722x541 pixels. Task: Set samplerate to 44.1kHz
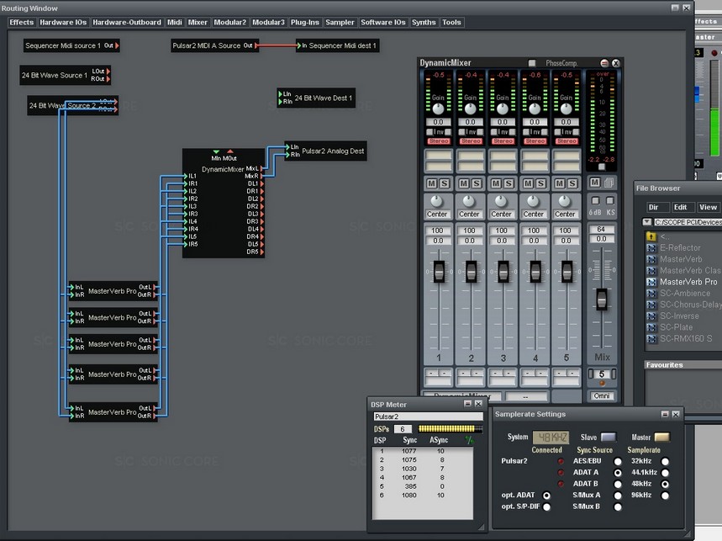(x=665, y=473)
